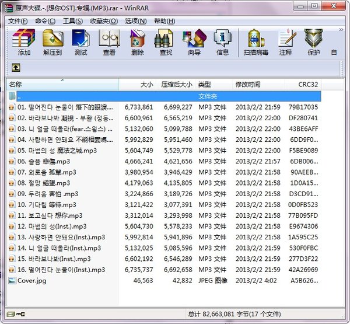Image resolution: width=350 pixels, height=324 pixels.
Task: Click the MP3 icon of track 01
Action: [x=12, y=107]
